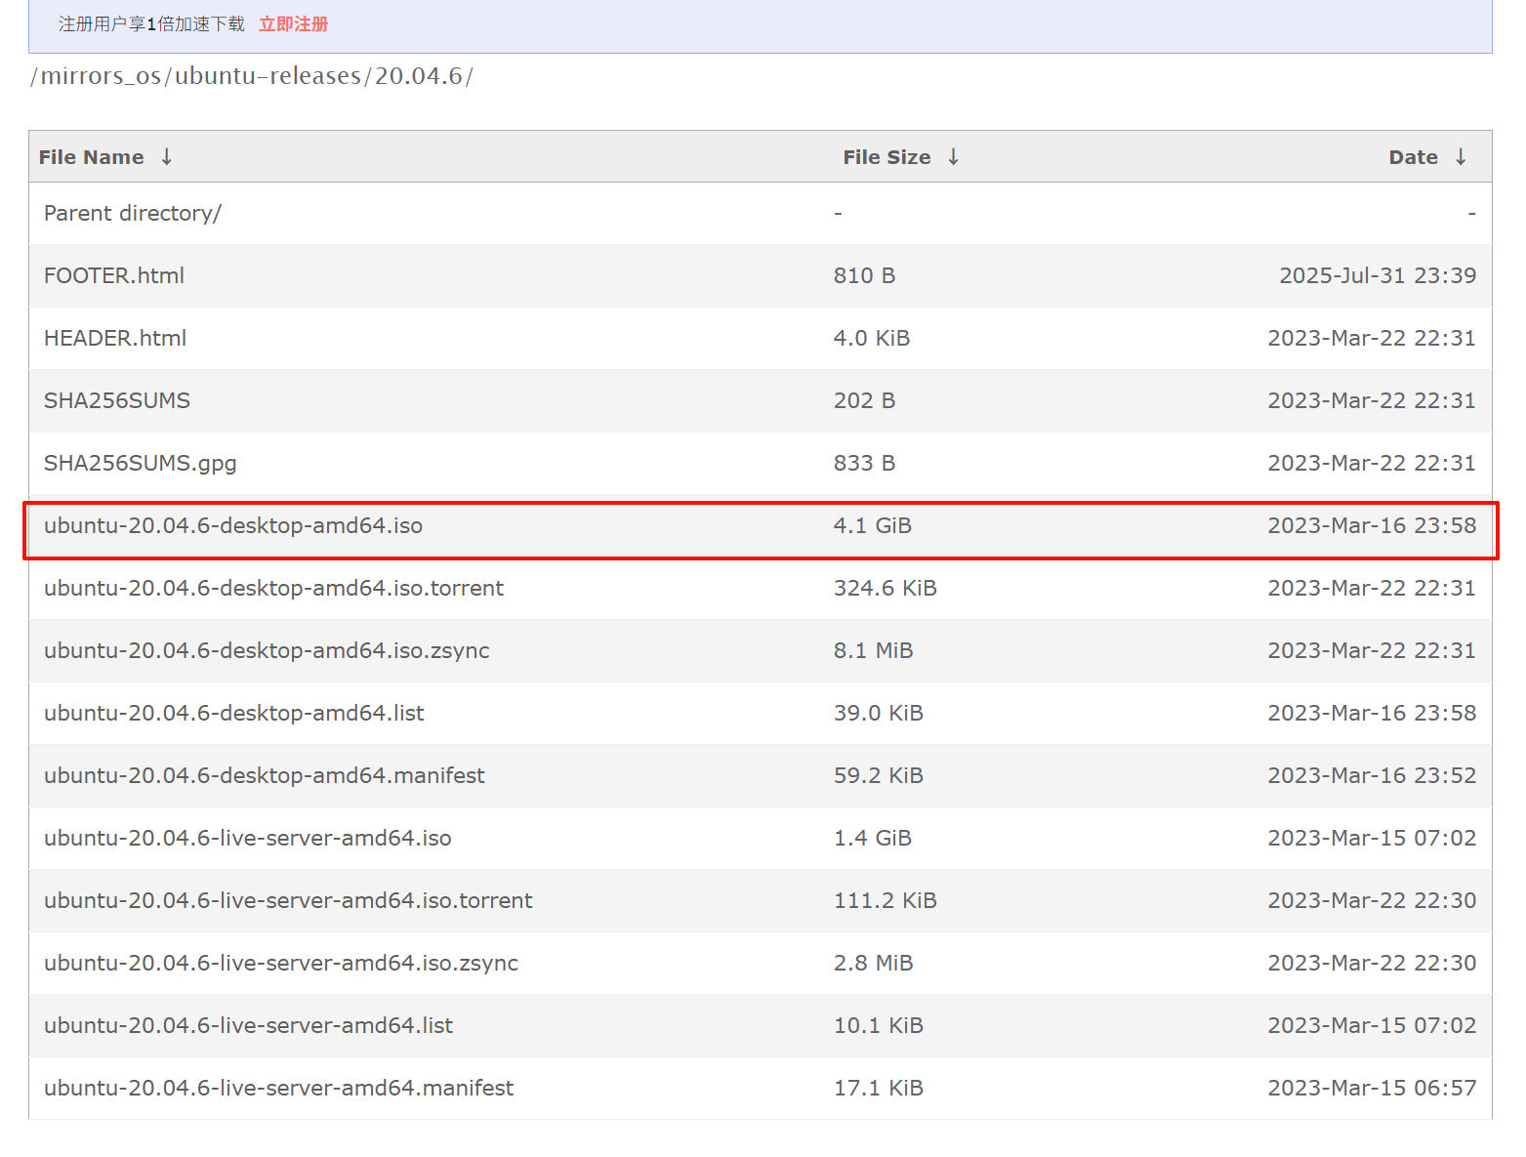Open HEADER.html file
The height and width of the screenshot is (1157, 1526).
[x=115, y=338]
